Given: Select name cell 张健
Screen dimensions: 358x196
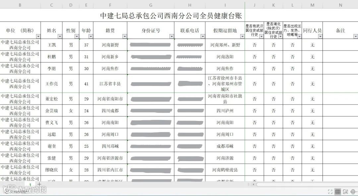Looking at the screenshot, I should 52,158.
